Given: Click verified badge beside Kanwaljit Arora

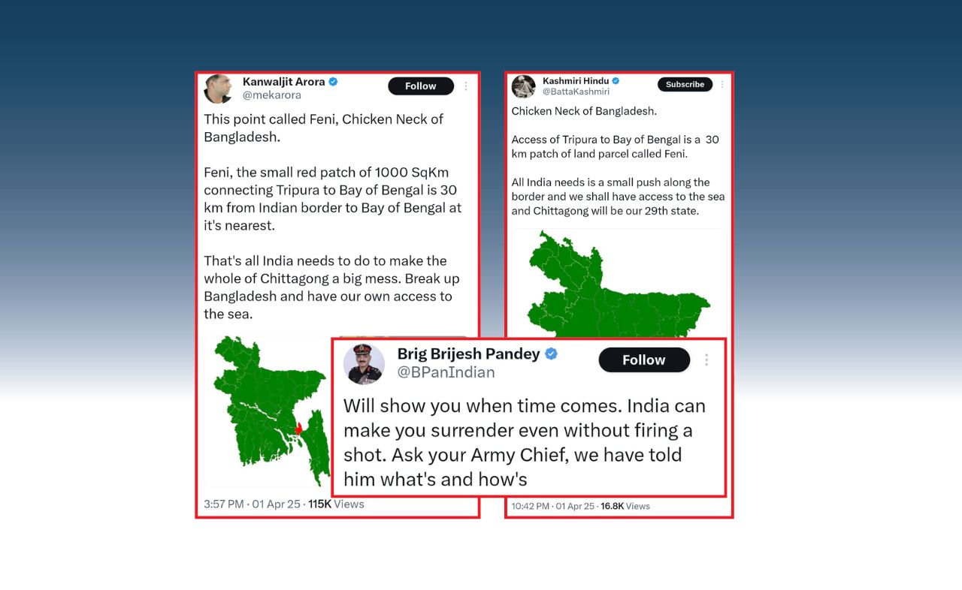Looking at the screenshot, I should (x=333, y=82).
